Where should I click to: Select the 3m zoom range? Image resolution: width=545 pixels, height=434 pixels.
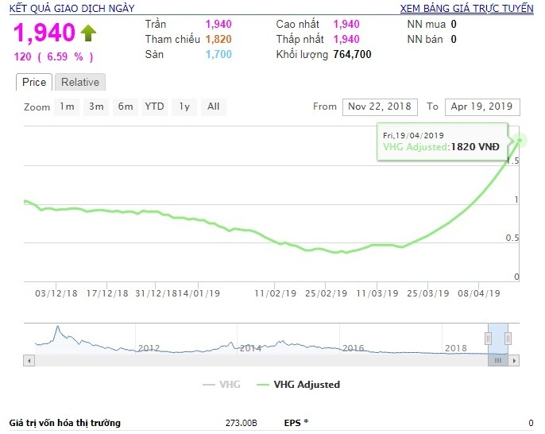click(x=96, y=107)
